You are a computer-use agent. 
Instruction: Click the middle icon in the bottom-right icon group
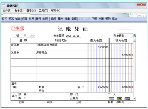119,99
